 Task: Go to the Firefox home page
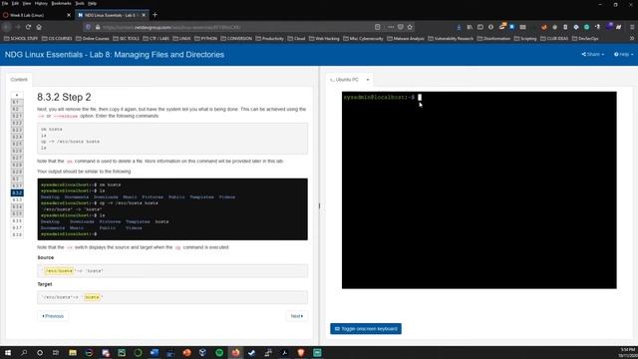(x=39, y=27)
